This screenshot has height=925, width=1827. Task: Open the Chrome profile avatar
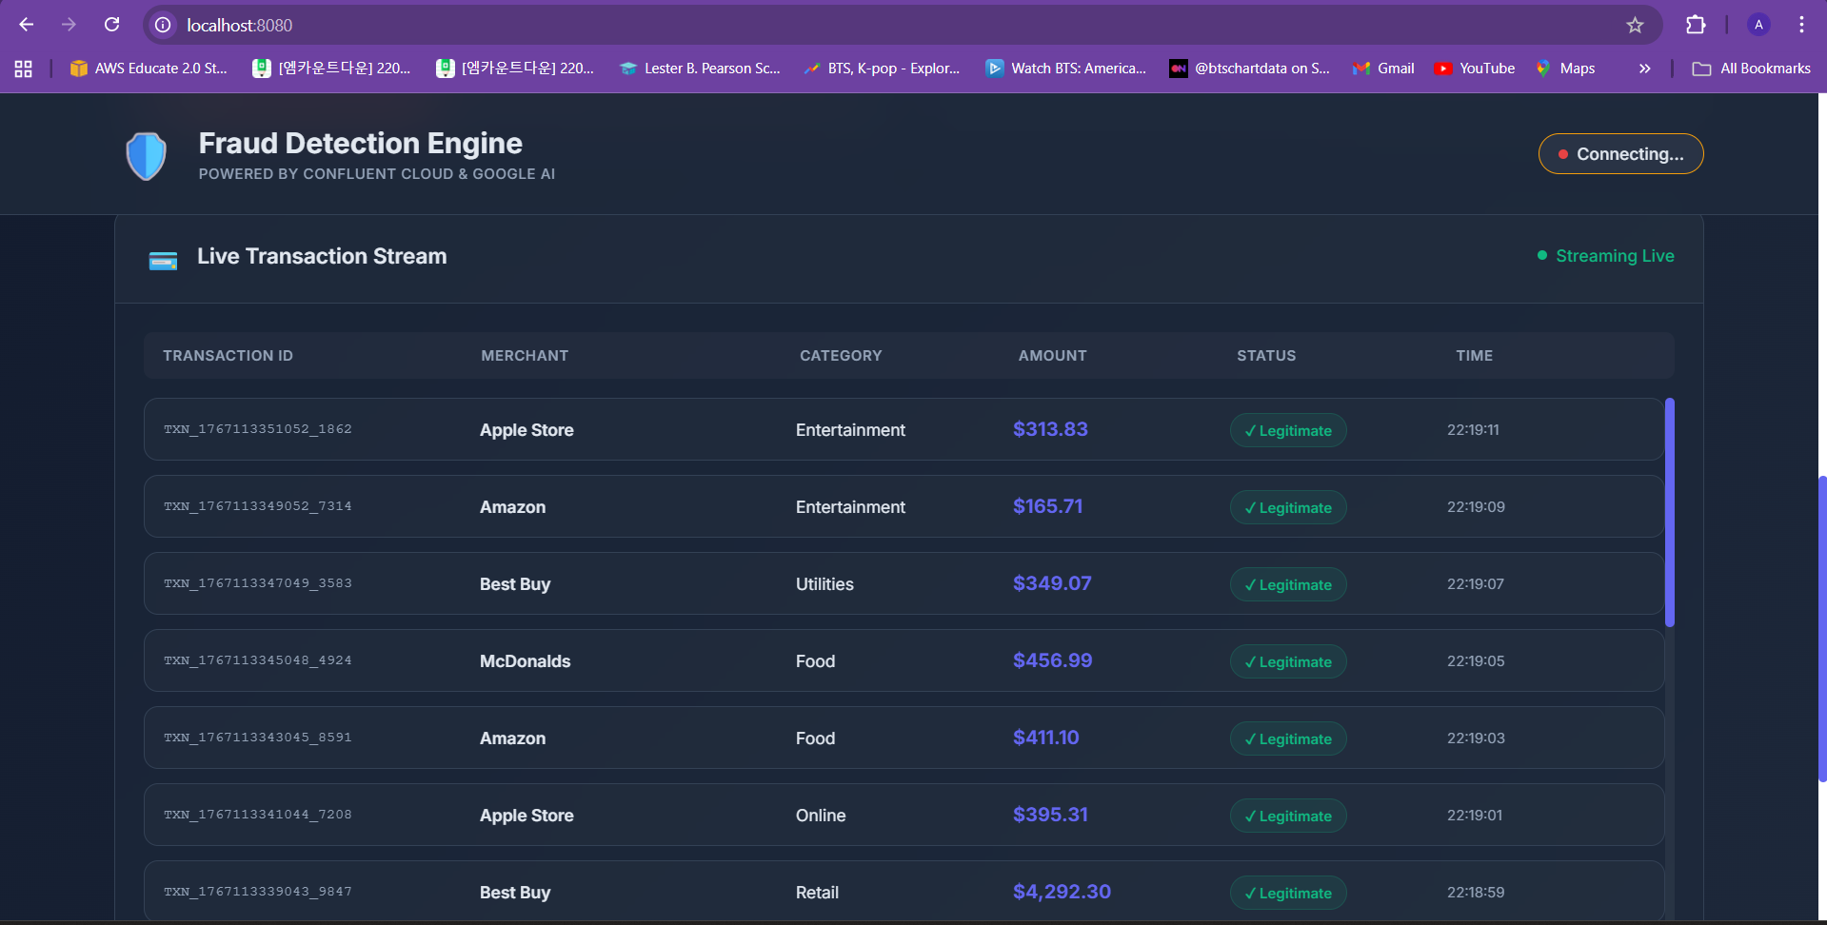[x=1758, y=25]
